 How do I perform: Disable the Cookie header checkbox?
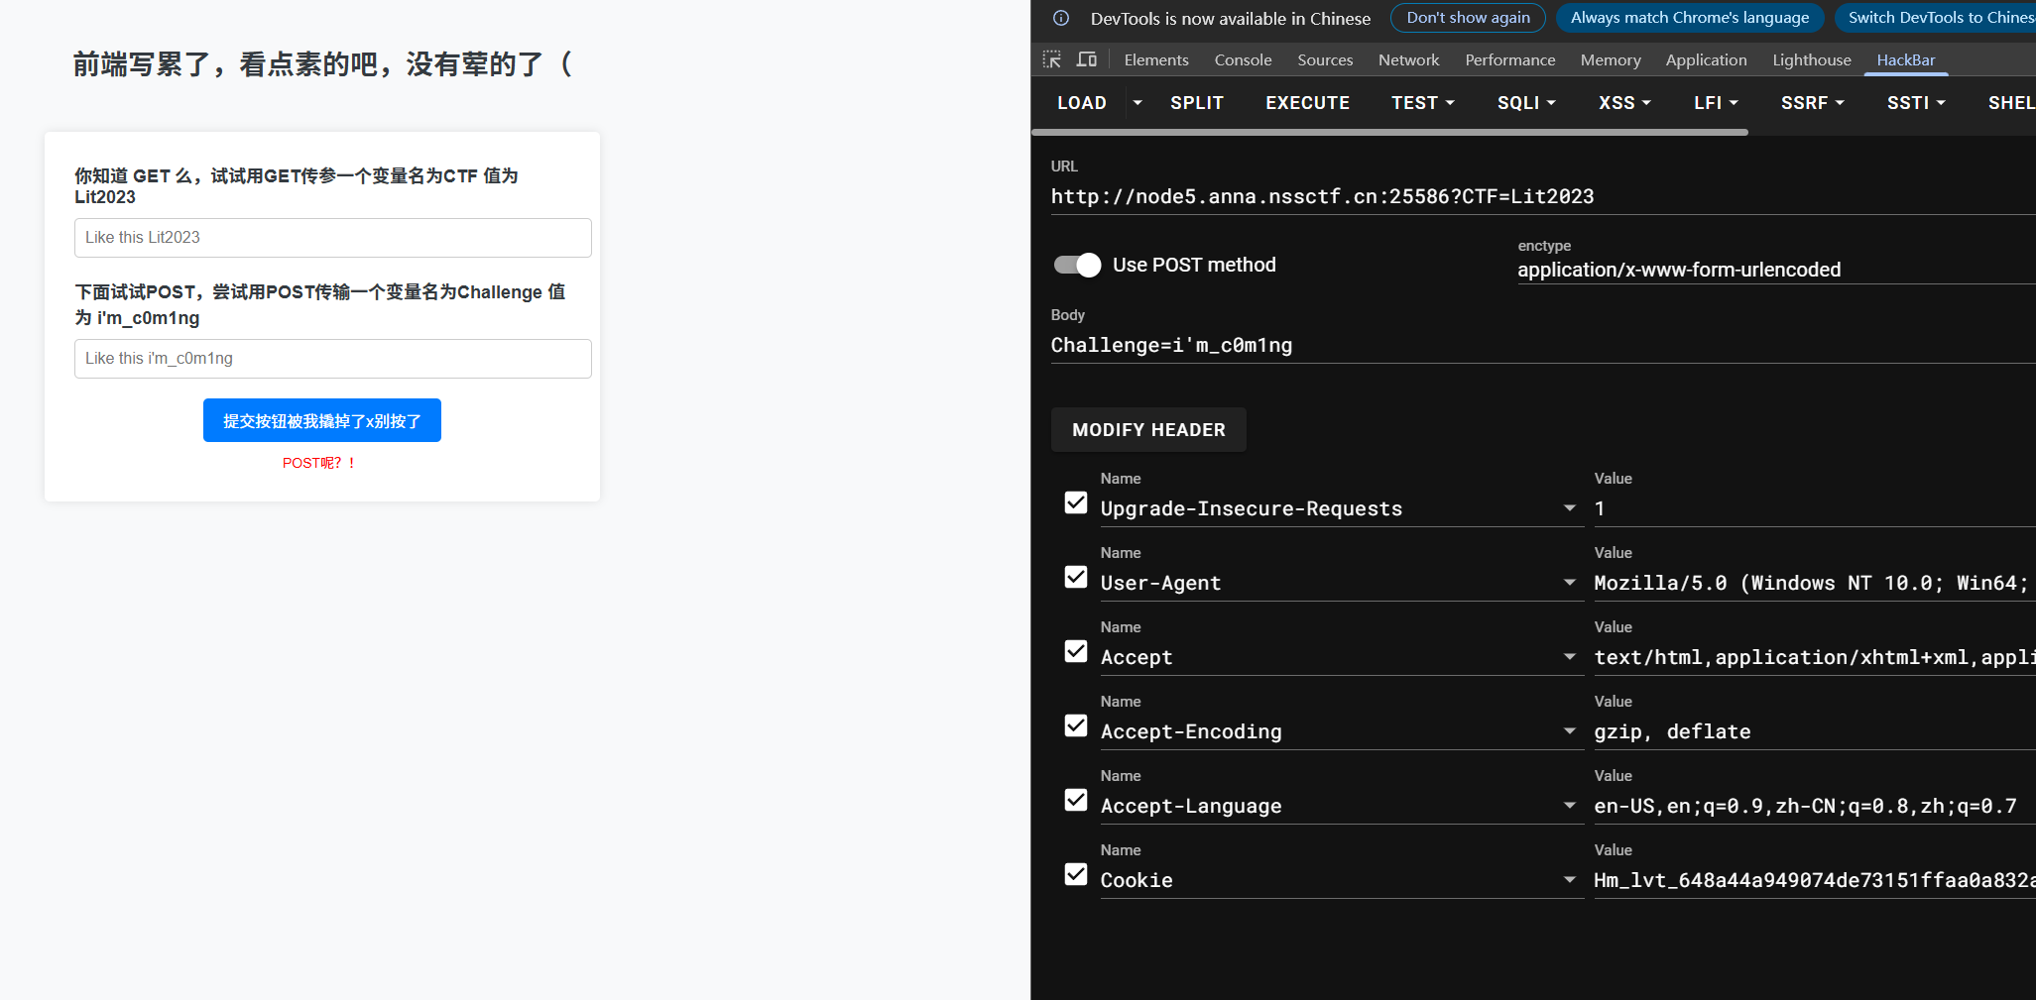[x=1076, y=874]
